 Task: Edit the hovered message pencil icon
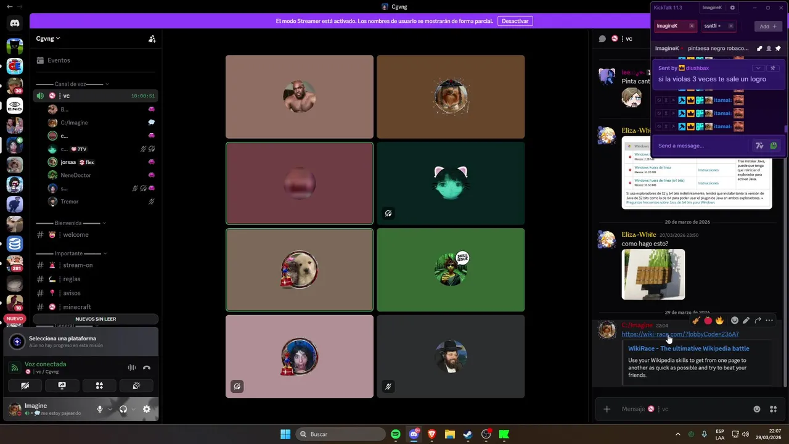(746, 320)
